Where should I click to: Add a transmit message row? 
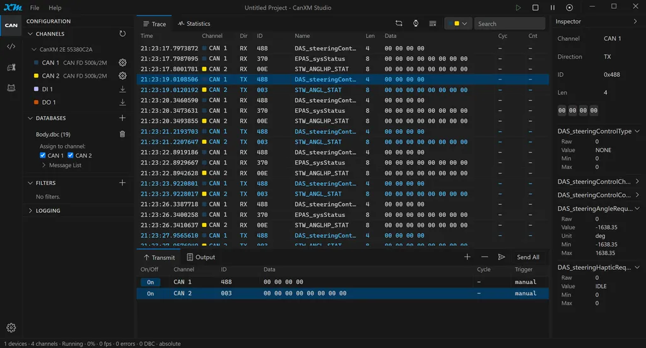[x=467, y=257]
